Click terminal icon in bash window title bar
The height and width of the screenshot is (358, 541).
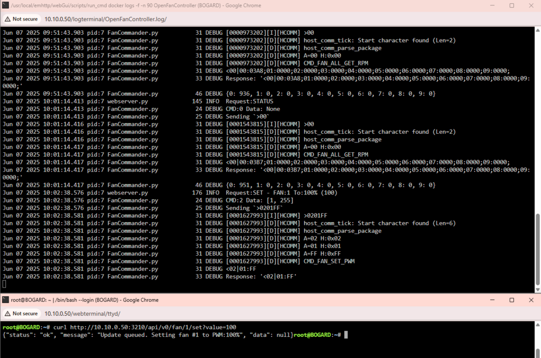tap(5, 300)
